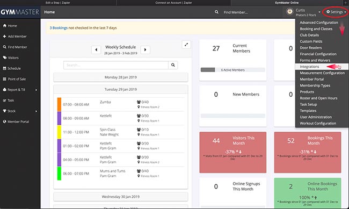The height and width of the screenshot is (209, 349).
Task: Open Point of Sale grid icon
Action: tap(4, 79)
